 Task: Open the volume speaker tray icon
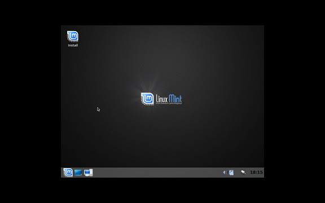225,173
